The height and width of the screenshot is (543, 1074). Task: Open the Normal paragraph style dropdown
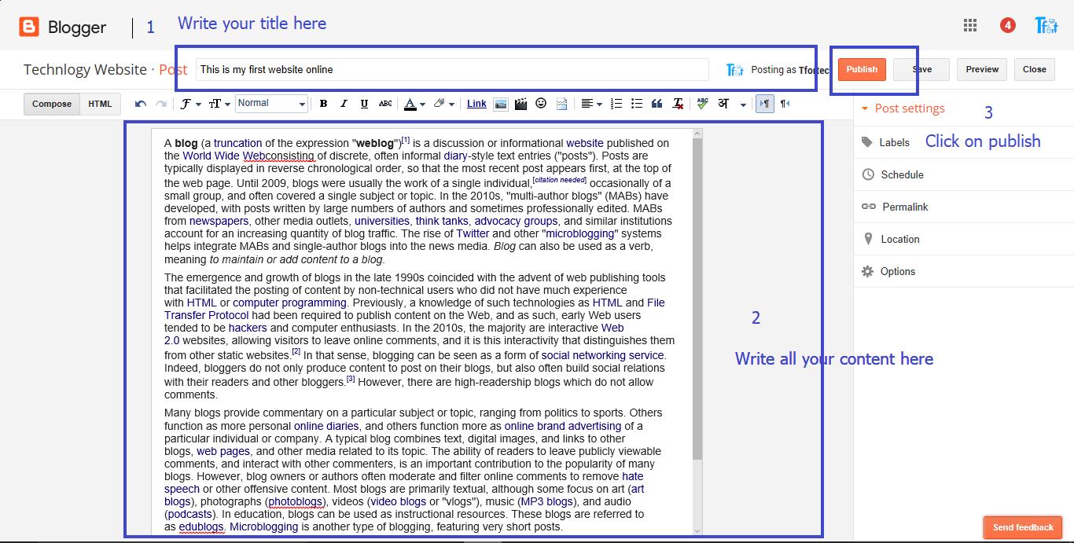pos(271,104)
